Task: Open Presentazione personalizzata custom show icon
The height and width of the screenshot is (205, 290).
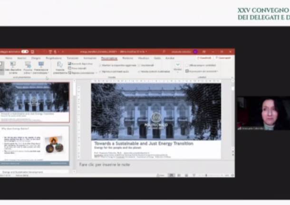Action: [x=40, y=66]
